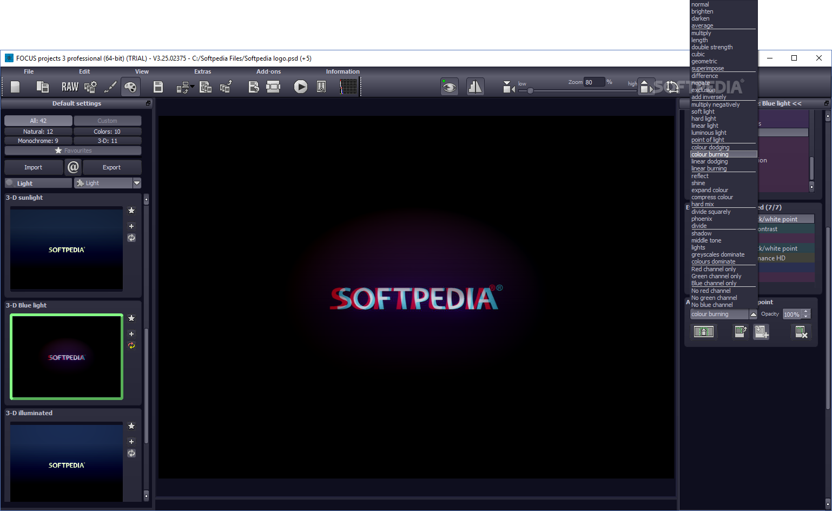832x511 pixels.
Task: Open the Extras menu
Action: (203, 71)
